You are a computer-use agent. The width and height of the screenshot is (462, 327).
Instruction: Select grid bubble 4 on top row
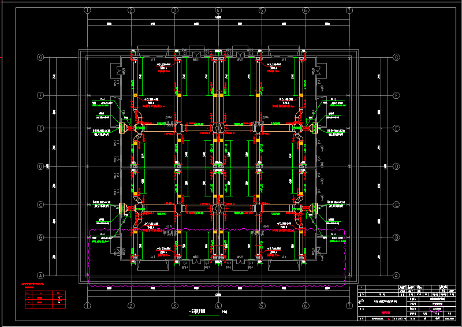[x=218, y=10]
